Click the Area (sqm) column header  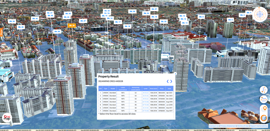(154, 89)
